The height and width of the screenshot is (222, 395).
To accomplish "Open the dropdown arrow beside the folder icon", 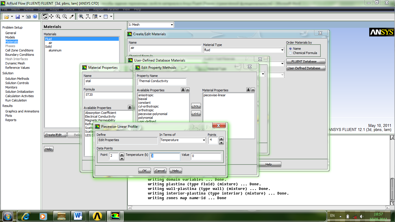I will 12,17.
